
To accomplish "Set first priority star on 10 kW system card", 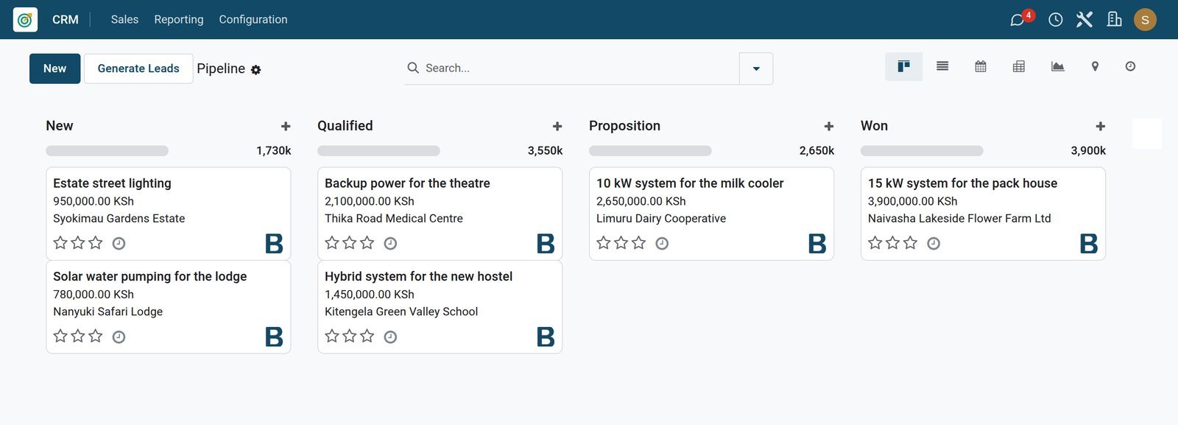I will pyautogui.click(x=604, y=243).
